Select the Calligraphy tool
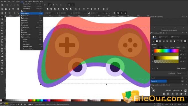Screen dimensions: 188x106 [2, 42]
